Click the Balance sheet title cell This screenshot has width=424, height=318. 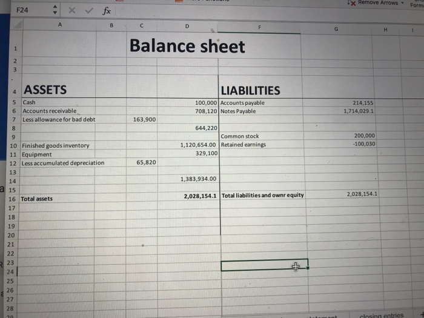point(187,45)
